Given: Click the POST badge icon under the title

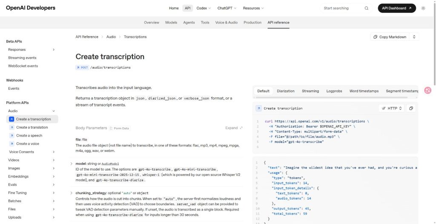Looking at the screenshot, I should [x=82, y=67].
